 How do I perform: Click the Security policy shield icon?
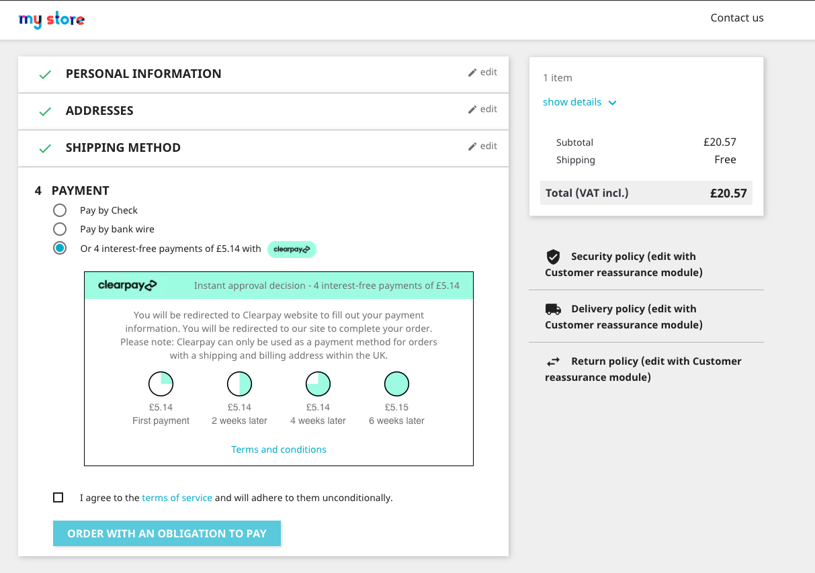pyautogui.click(x=553, y=257)
